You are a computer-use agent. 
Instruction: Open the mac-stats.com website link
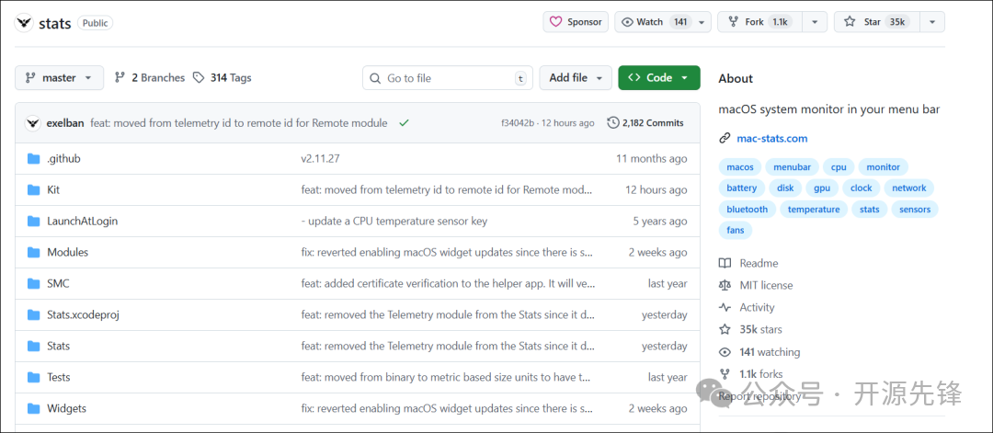coord(771,139)
